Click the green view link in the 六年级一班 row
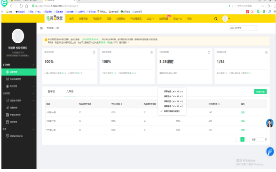This screenshot has height=172, width=276. [243, 113]
